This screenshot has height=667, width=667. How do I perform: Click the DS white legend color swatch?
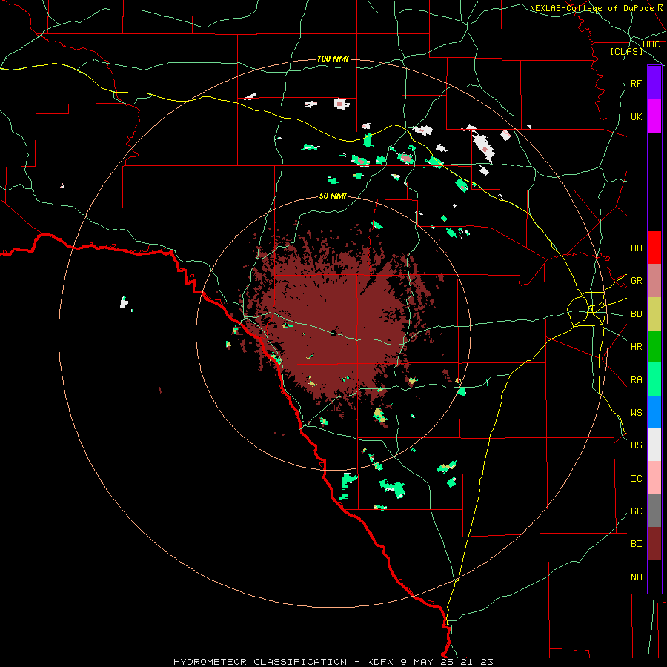[654, 445]
